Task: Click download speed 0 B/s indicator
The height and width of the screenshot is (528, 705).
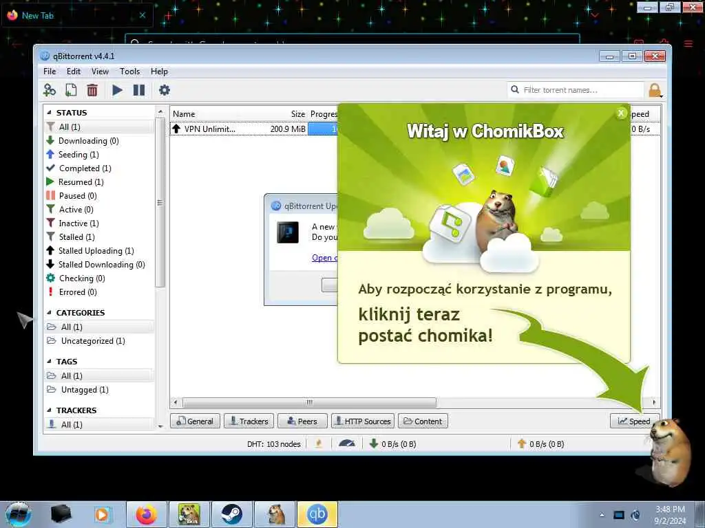Action: click(x=392, y=444)
